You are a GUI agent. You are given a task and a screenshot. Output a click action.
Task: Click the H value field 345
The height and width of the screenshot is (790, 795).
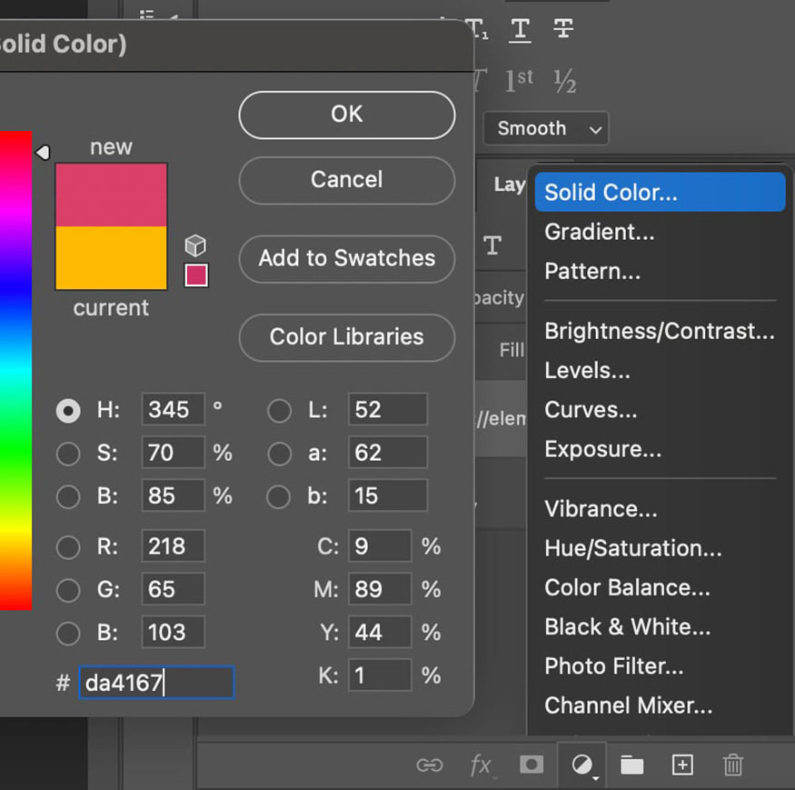tap(173, 409)
